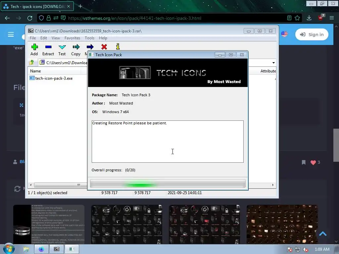Click the Tech Icons banner image
Viewport: 339px width, 254px height.
click(x=168, y=73)
